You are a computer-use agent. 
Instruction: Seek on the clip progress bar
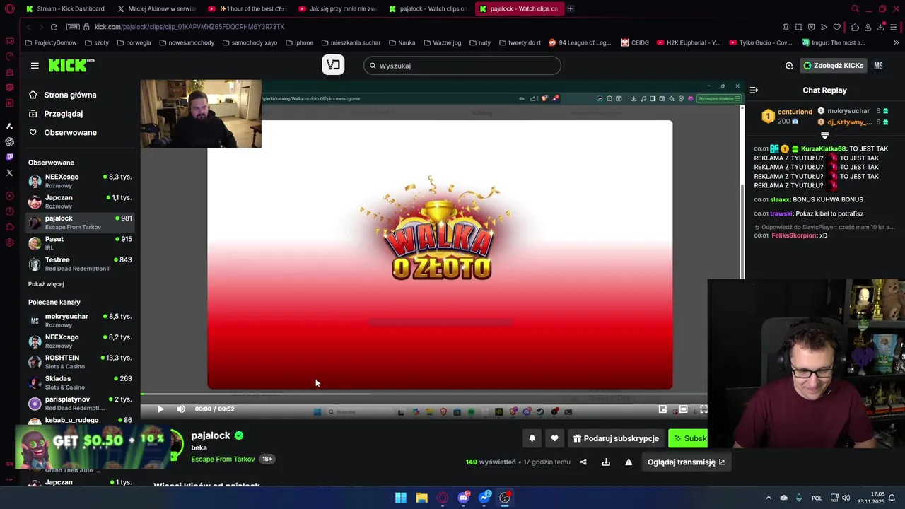click(424, 394)
